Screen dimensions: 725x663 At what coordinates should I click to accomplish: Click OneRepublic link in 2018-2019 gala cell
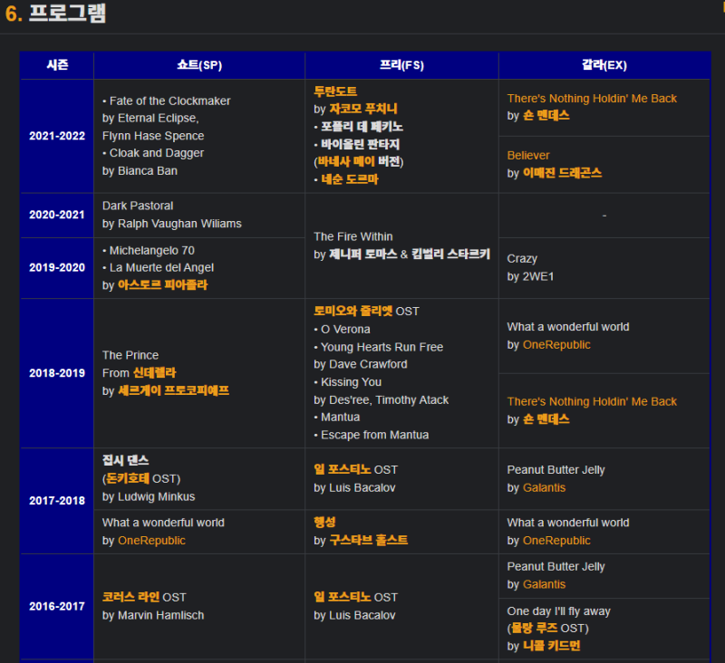click(556, 345)
